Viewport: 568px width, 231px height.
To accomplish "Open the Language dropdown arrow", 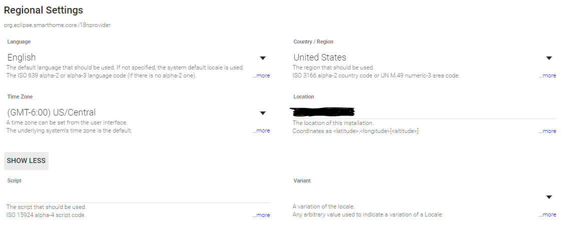I will (x=263, y=58).
